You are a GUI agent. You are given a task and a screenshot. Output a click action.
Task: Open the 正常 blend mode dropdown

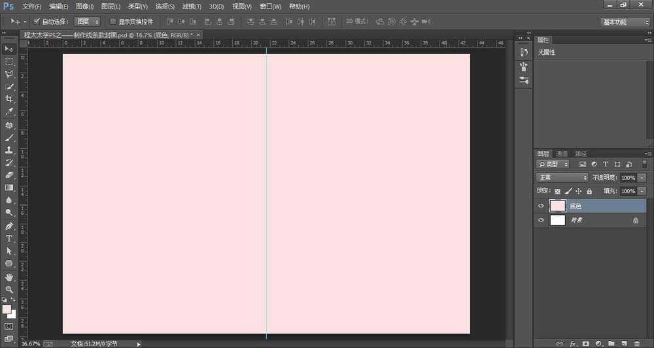pyautogui.click(x=562, y=178)
